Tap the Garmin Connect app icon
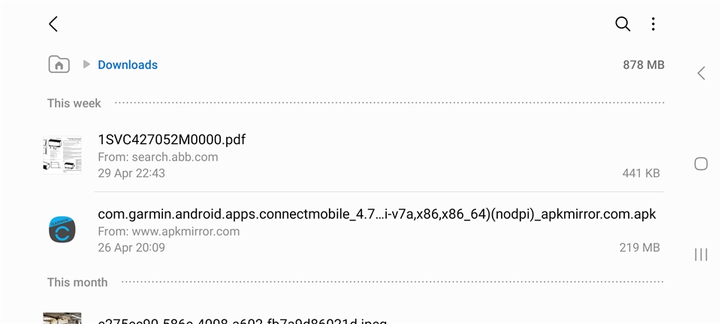Viewport: 721px width, 324px height. tap(62, 229)
